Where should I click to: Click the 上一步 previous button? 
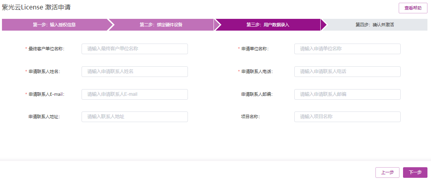[x=387, y=172]
